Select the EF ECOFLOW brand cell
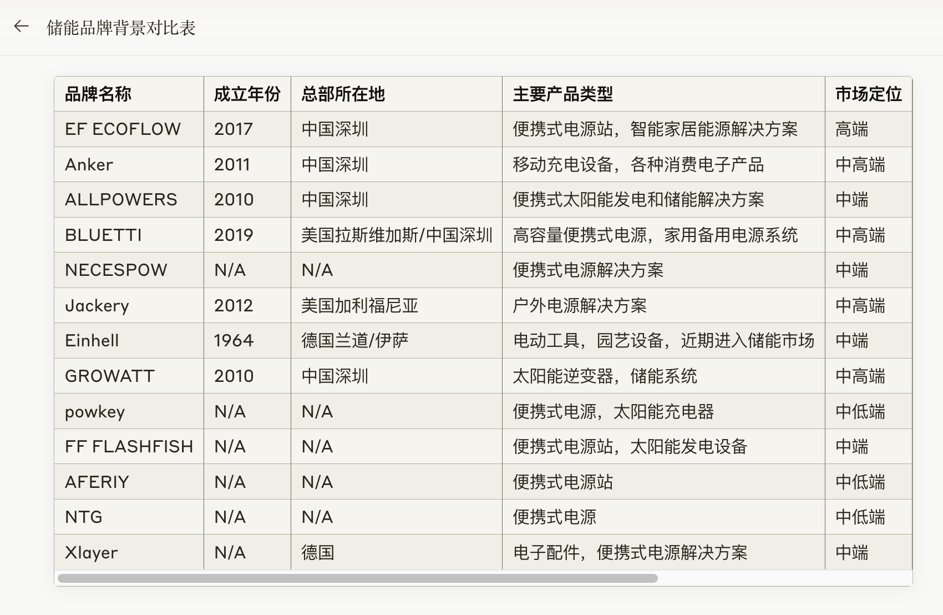The image size is (943, 615). [x=129, y=129]
